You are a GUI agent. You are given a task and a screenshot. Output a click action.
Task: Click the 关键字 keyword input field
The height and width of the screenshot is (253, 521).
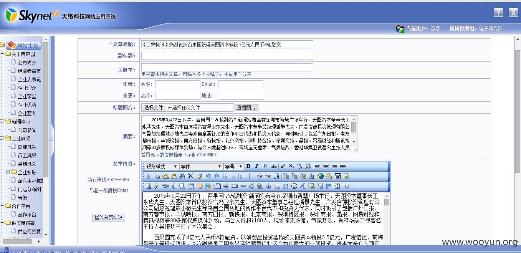pos(227,68)
